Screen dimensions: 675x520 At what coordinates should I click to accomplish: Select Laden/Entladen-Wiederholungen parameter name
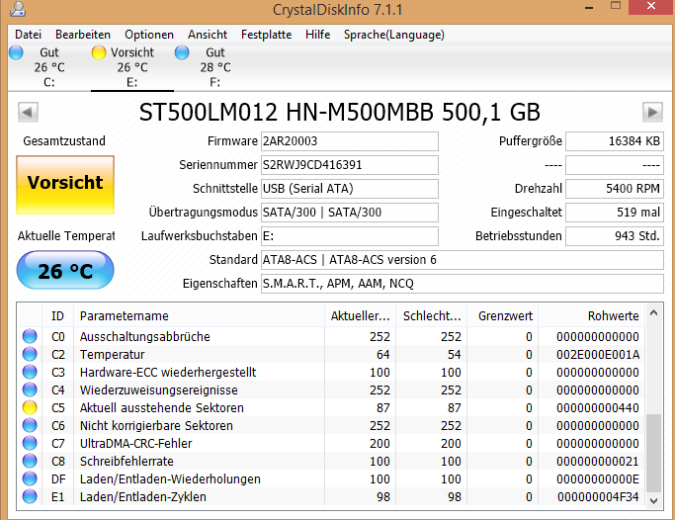[x=170, y=478]
